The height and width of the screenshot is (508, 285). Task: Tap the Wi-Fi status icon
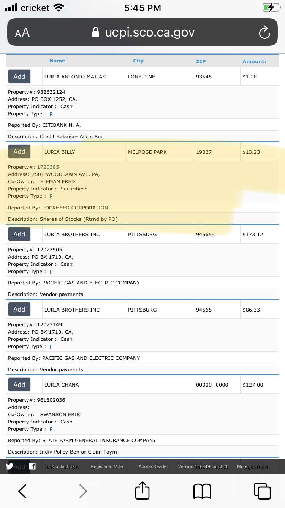[59, 8]
